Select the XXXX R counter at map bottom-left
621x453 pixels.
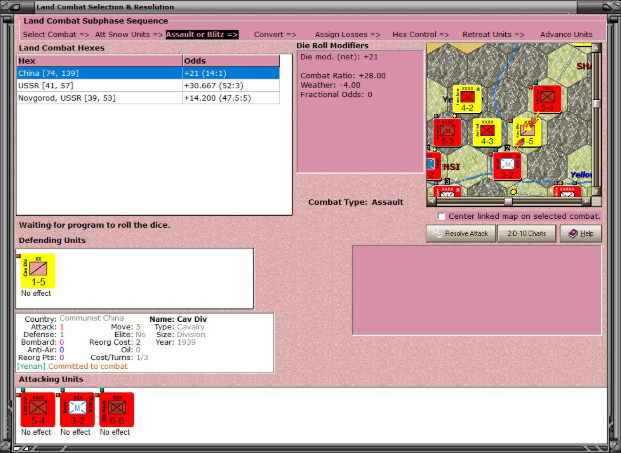(x=447, y=191)
